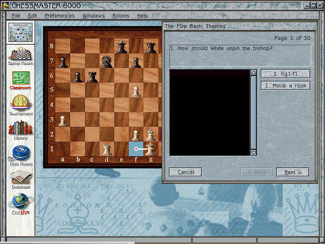The height and width of the screenshot is (244, 325).
Task: Click the Chessmaster thumbnail at sidebar top
Action: point(20,32)
